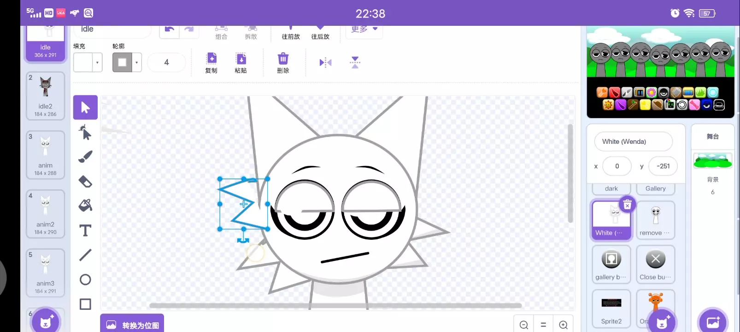This screenshot has height=332, width=740.
Task: Pick the Brush tool
Action: pos(85,157)
